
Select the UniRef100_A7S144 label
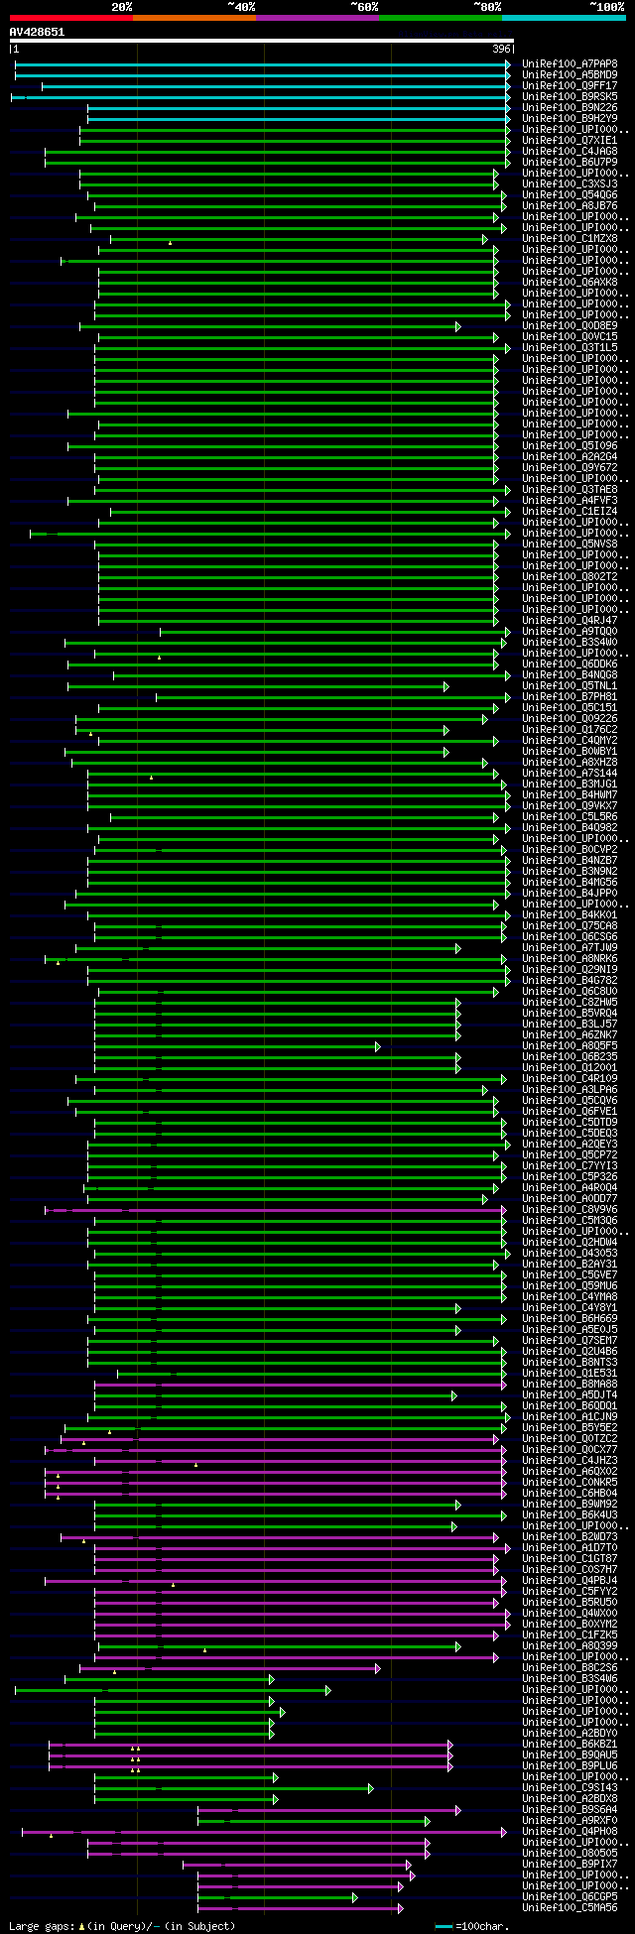point(570,774)
